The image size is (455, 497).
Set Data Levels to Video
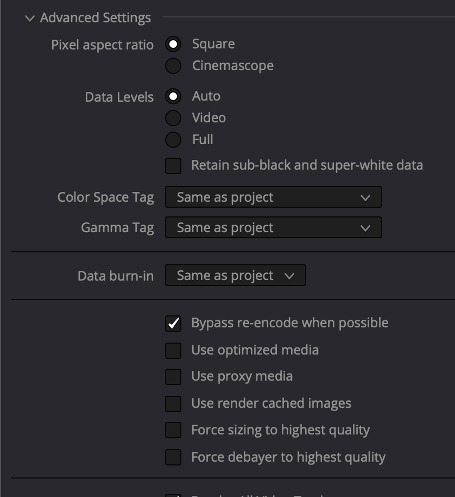pos(173,118)
